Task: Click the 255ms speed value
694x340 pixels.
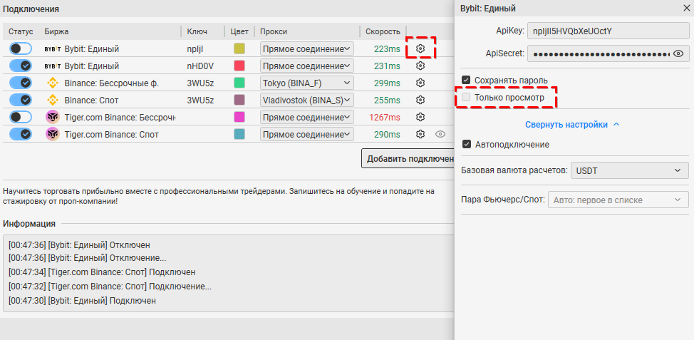Action: (387, 100)
